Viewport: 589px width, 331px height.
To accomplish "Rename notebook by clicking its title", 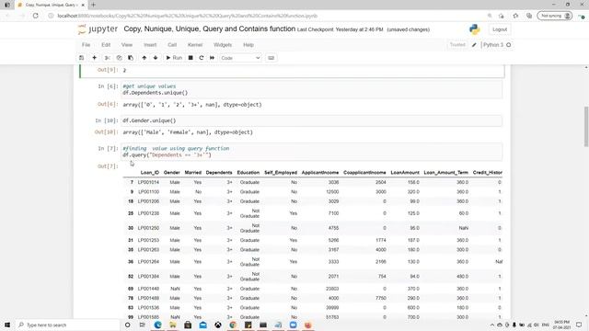I will click(x=209, y=29).
